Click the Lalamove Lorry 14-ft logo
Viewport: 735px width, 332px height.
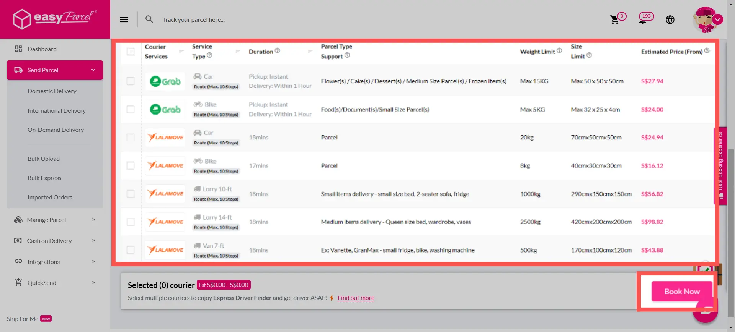165,222
